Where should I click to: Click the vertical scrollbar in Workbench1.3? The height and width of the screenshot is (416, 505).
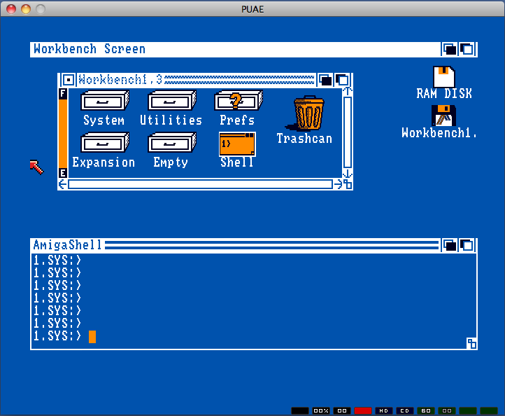pyautogui.click(x=347, y=132)
